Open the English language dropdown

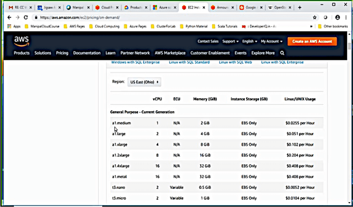[249, 41]
